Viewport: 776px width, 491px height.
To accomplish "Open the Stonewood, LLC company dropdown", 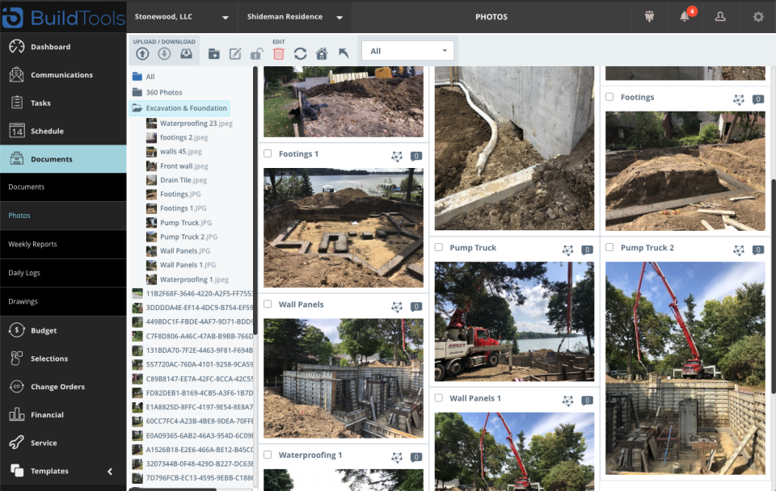I will click(182, 16).
